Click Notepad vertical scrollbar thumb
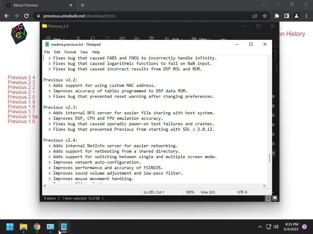The height and width of the screenshot is (234, 313). [270, 158]
